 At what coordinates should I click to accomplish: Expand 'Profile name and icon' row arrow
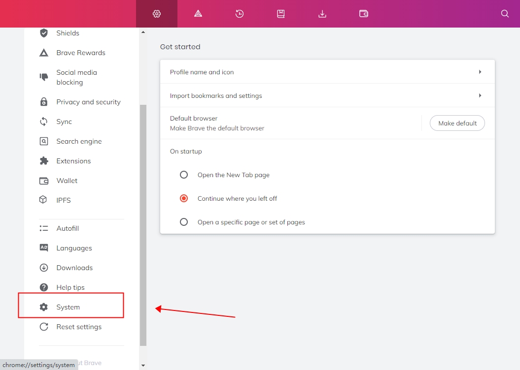(x=480, y=72)
